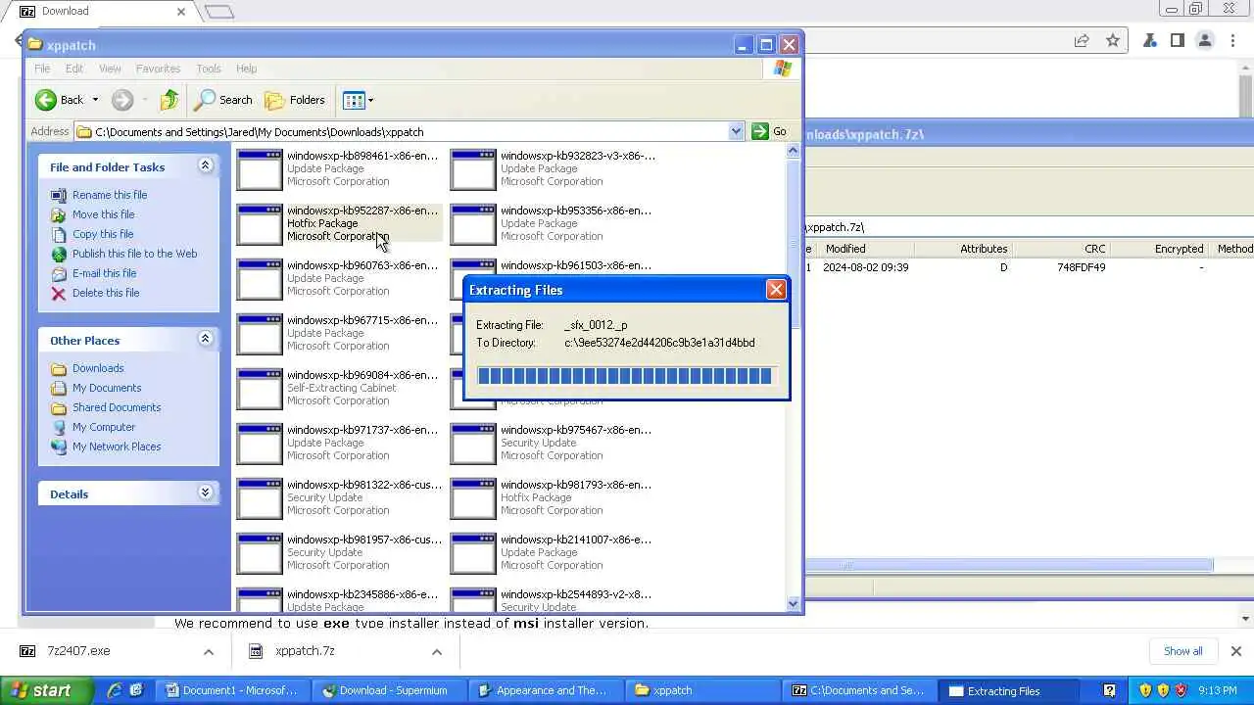This screenshot has width=1254, height=705.
Task: Select windowsxp-kb967715 file icon
Action: 260,334
